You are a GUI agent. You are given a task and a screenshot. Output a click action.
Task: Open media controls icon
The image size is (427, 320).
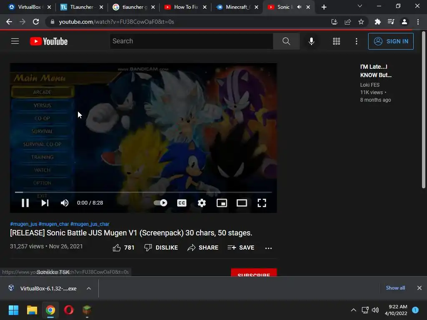click(x=391, y=22)
